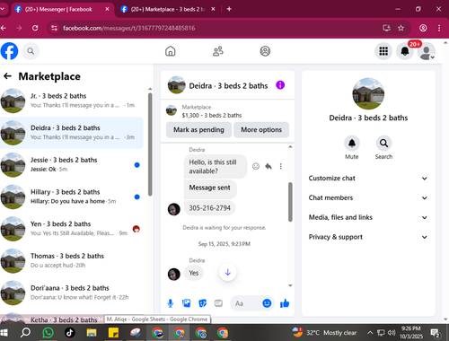The width and height of the screenshot is (449, 341).
Task: Open a new browser tab
Action: (x=229, y=9)
